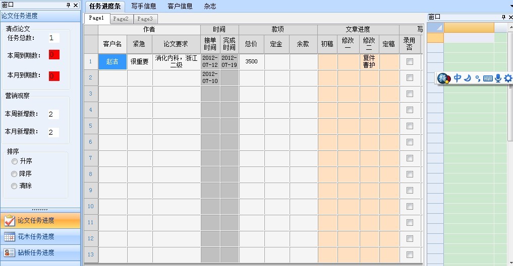Select the date cell 2012-07-10 in row 2

click(x=210, y=77)
